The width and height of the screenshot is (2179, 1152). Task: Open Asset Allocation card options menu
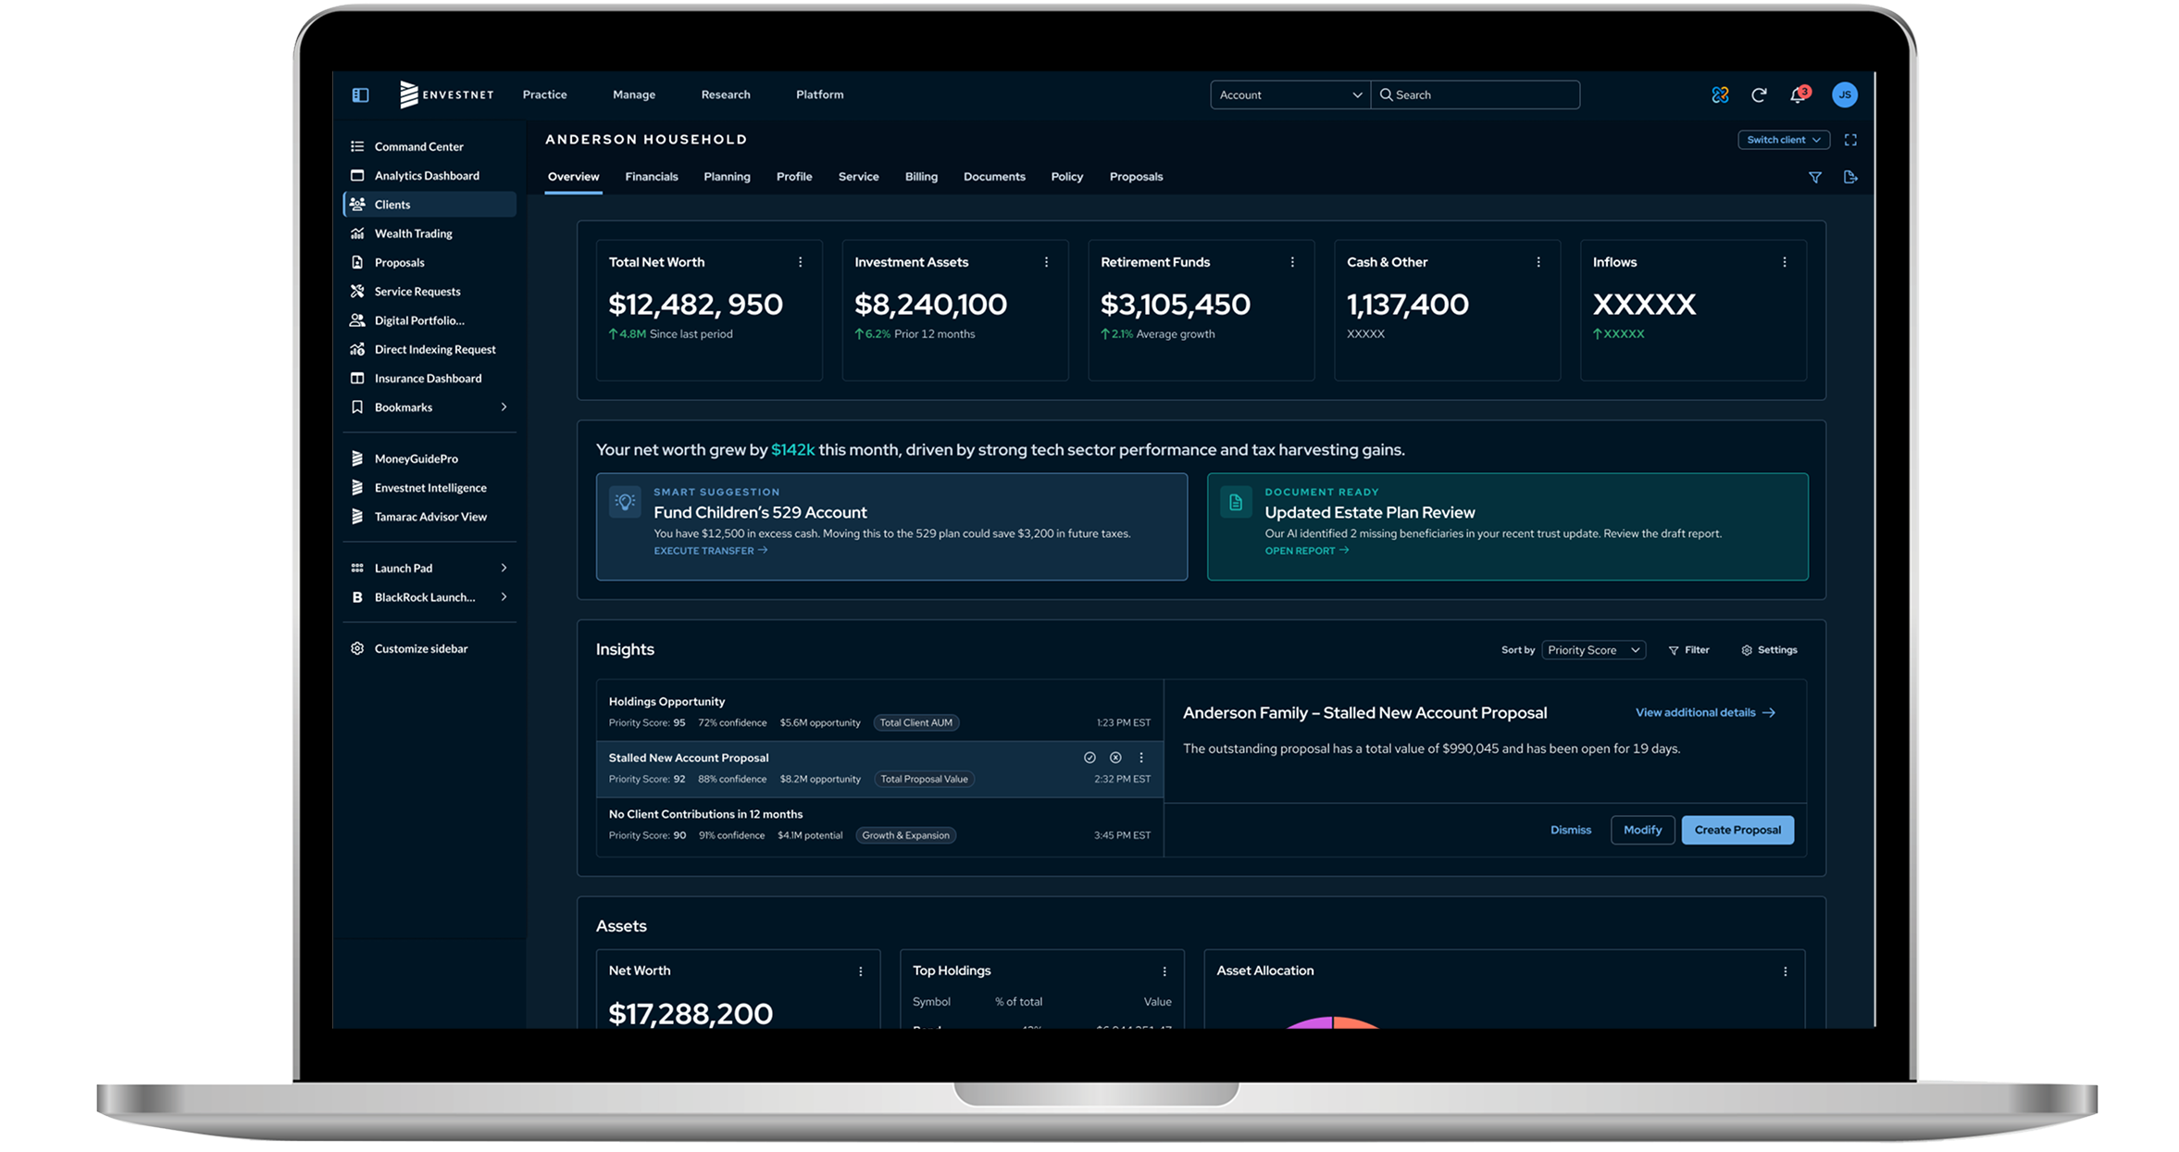coord(1786,971)
